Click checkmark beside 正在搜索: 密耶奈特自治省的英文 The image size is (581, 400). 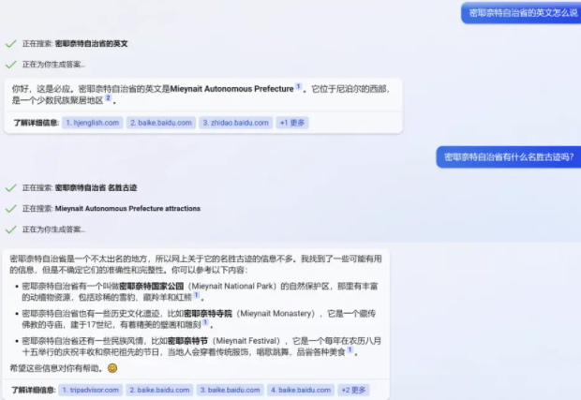point(10,43)
